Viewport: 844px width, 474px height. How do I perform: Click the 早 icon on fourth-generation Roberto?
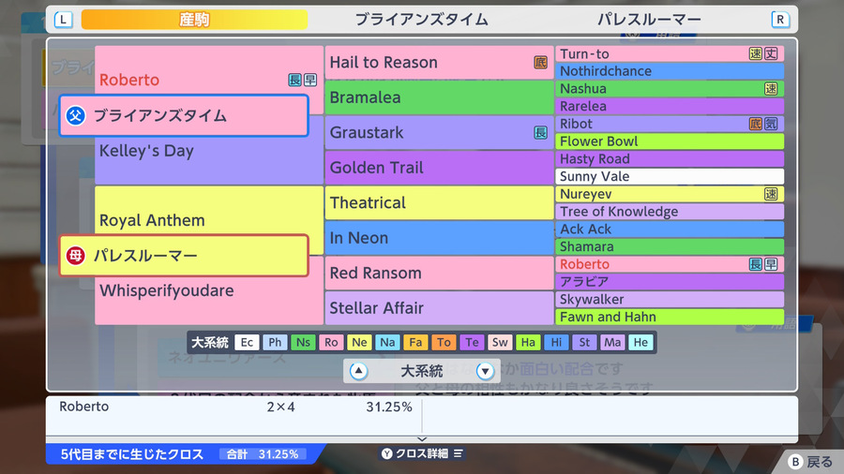771,264
